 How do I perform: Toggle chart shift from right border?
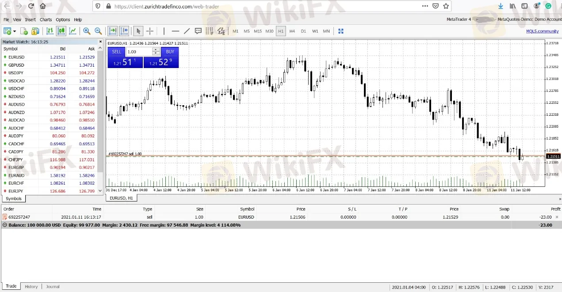124,31
